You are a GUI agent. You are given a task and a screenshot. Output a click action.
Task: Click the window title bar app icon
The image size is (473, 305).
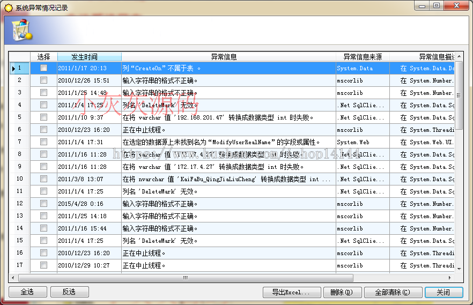[9, 8]
